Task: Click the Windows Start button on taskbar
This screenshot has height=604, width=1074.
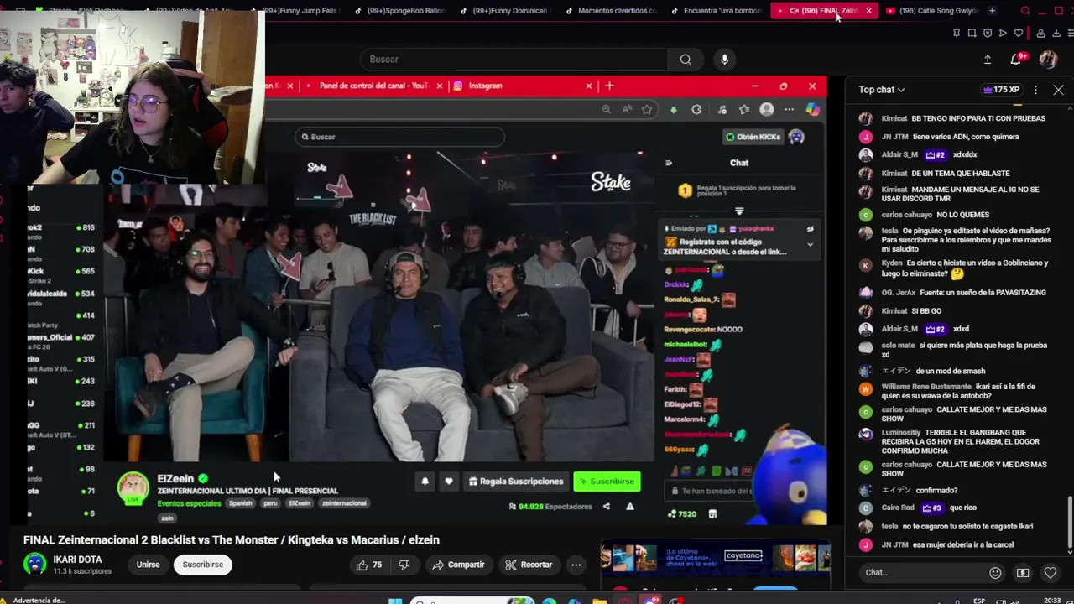Action: click(x=395, y=601)
